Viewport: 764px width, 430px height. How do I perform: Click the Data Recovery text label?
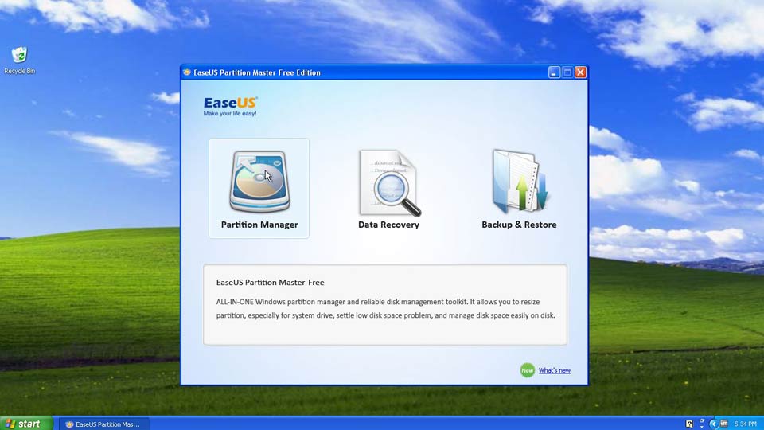pyautogui.click(x=388, y=225)
